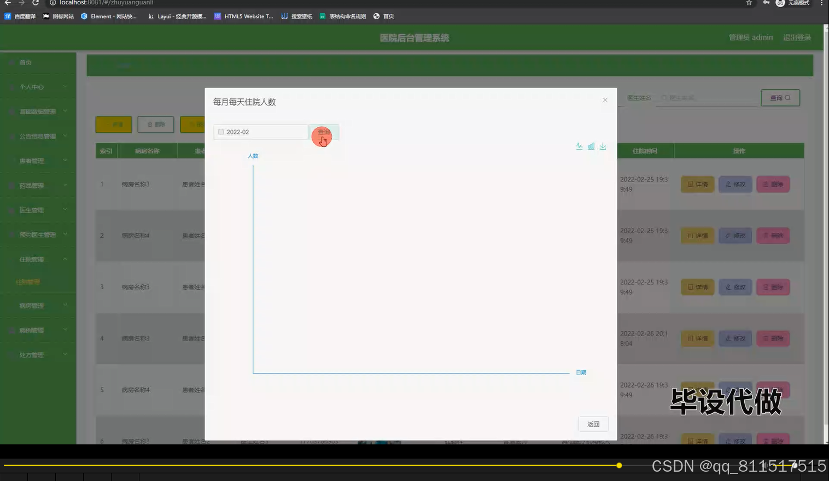Click 管理员 admin in the header
The width and height of the screenshot is (829, 481).
pyautogui.click(x=751, y=38)
